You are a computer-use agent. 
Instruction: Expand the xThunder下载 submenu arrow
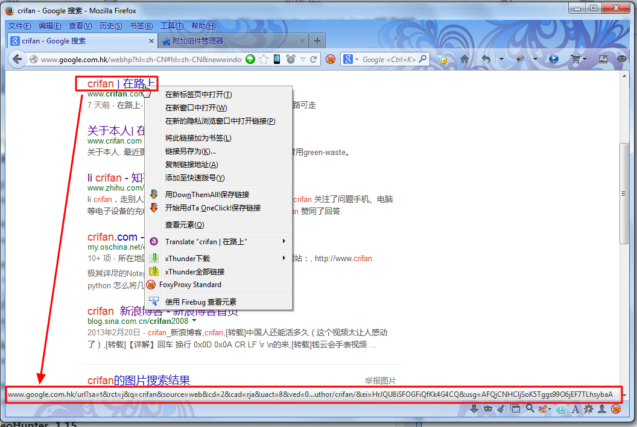(284, 258)
